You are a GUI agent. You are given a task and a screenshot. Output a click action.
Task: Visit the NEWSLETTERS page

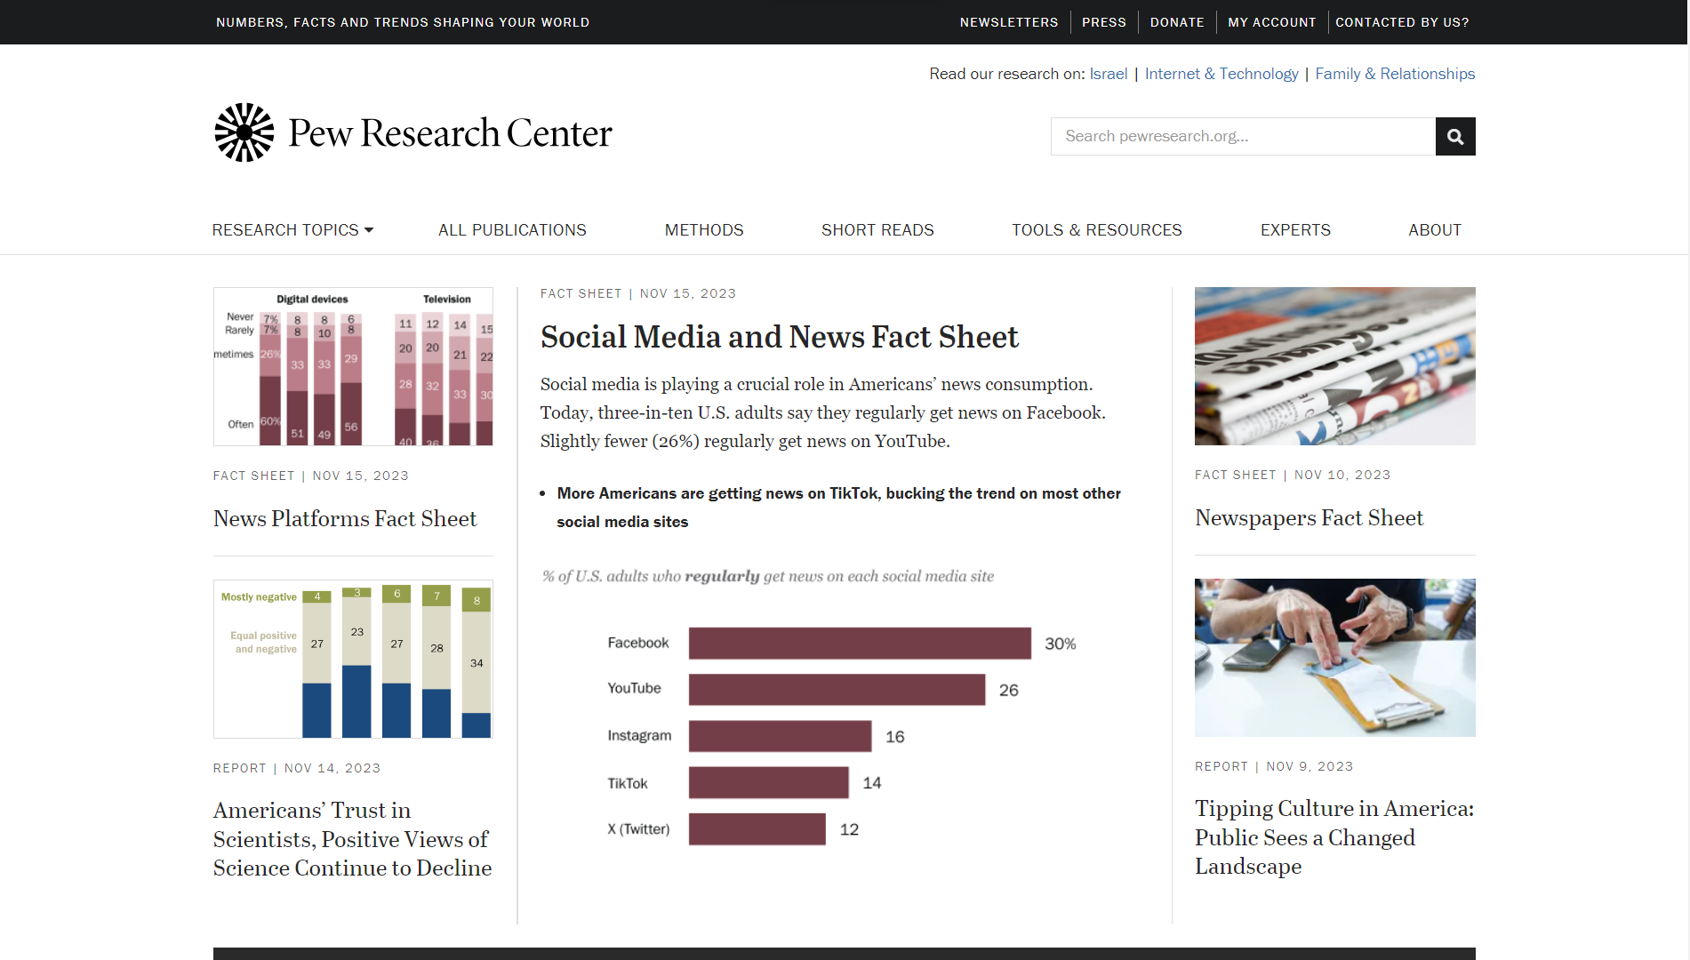click(1009, 21)
